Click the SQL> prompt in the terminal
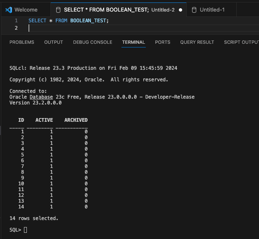Image resolution: width=259 pixels, height=239 pixels. (15, 230)
